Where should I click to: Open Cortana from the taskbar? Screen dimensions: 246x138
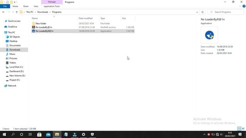click(x=22, y=135)
